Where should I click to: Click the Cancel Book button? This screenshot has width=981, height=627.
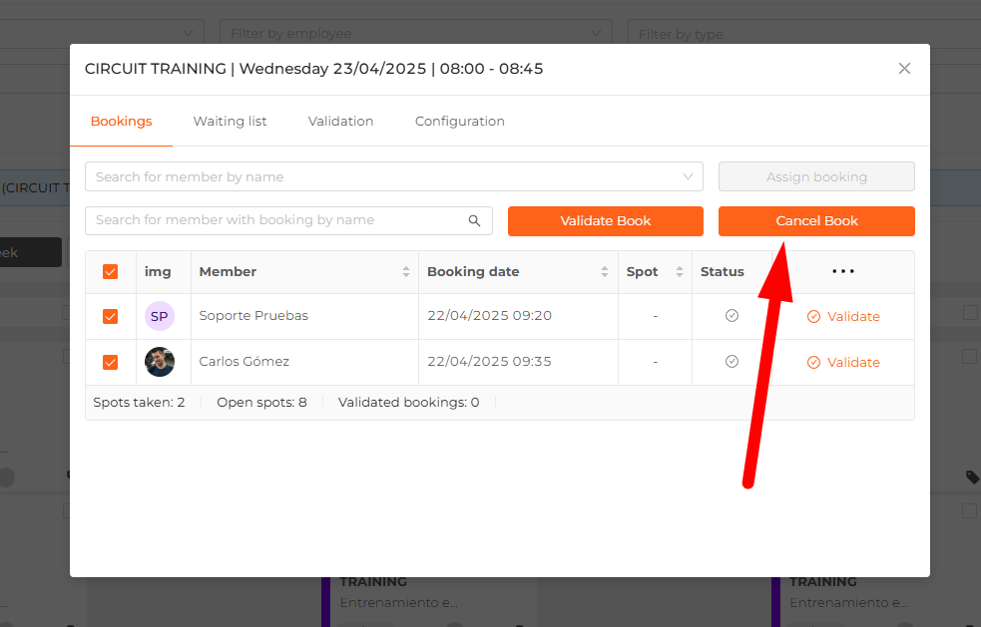(816, 221)
